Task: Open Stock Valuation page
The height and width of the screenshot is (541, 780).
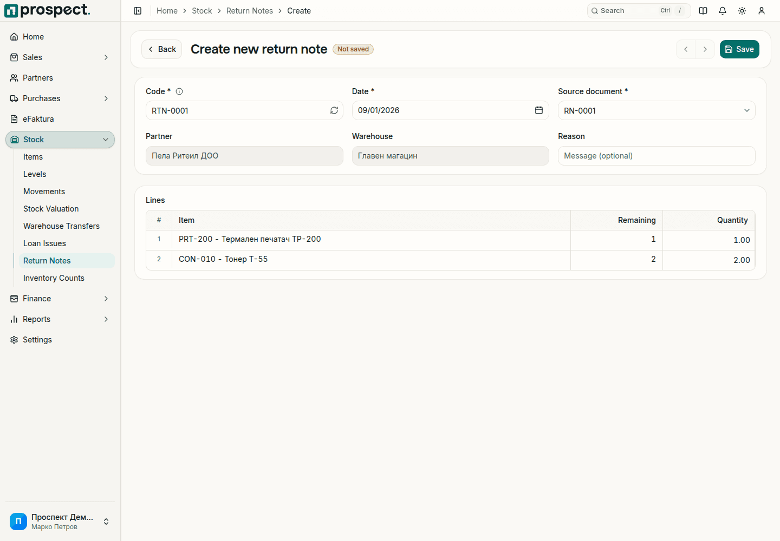Action: coord(67,209)
